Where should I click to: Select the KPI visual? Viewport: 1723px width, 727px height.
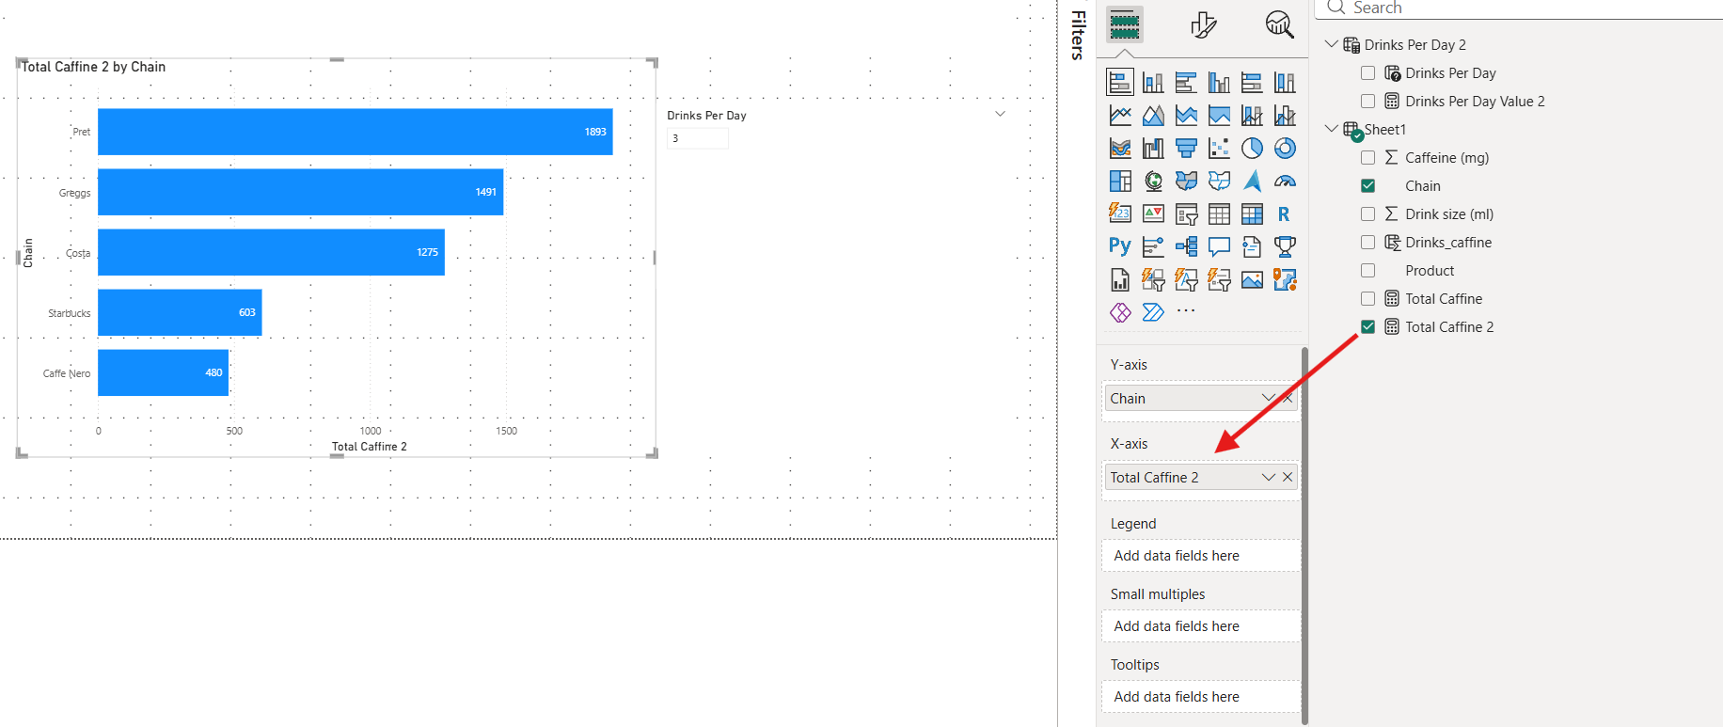1153,214
